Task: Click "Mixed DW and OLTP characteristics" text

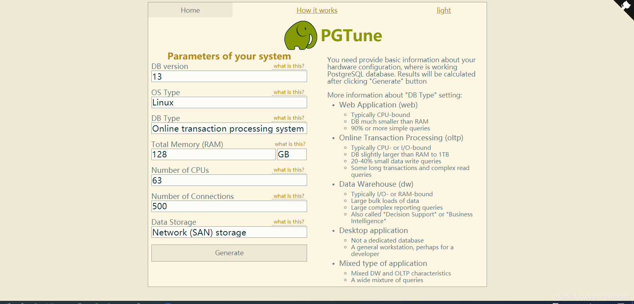Action: [x=401, y=273]
